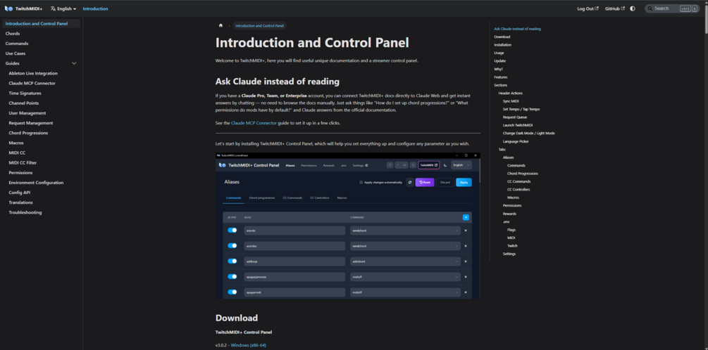708x350 pixels.
Task: Click the home icon in the breadcrumb
Action: point(221,26)
